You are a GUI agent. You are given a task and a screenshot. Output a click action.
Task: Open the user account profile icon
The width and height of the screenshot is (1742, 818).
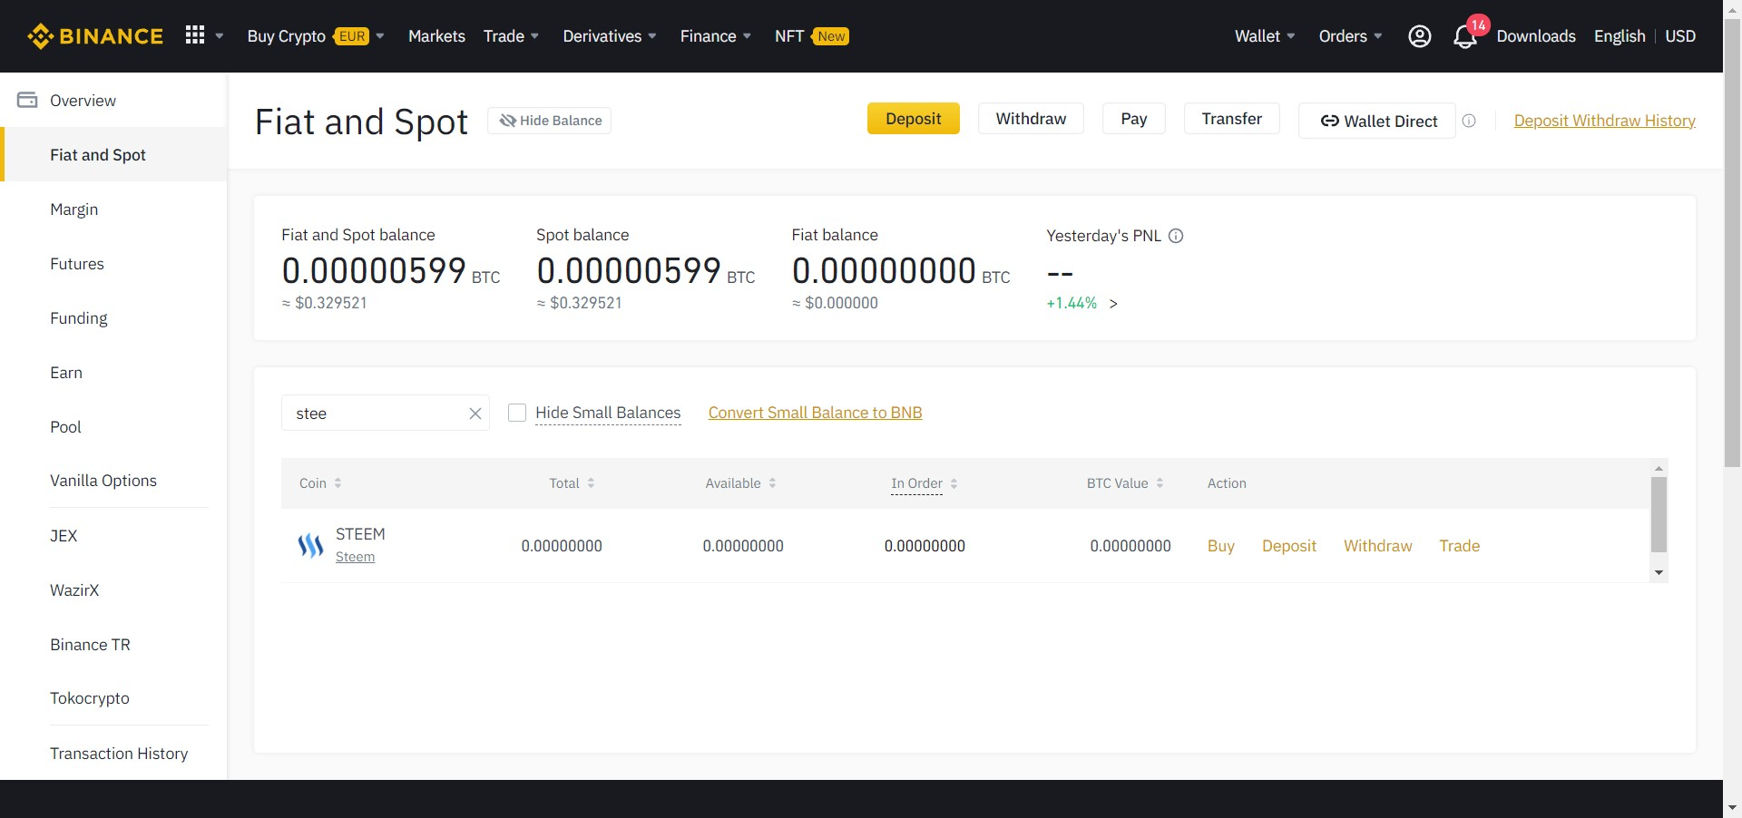point(1419,36)
